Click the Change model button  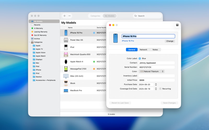[x=170, y=41]
